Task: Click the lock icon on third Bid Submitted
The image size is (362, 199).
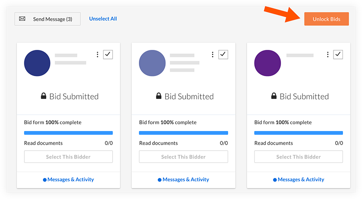Action: (274, 96)
